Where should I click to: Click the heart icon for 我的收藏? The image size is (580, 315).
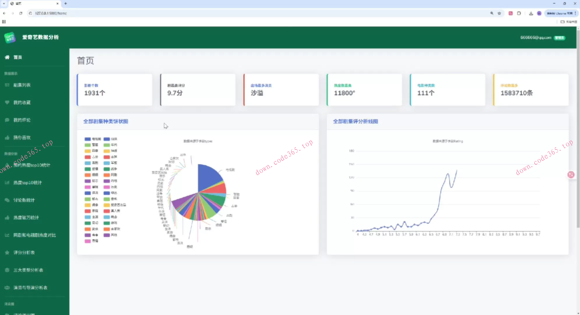(x=7, y=102)
